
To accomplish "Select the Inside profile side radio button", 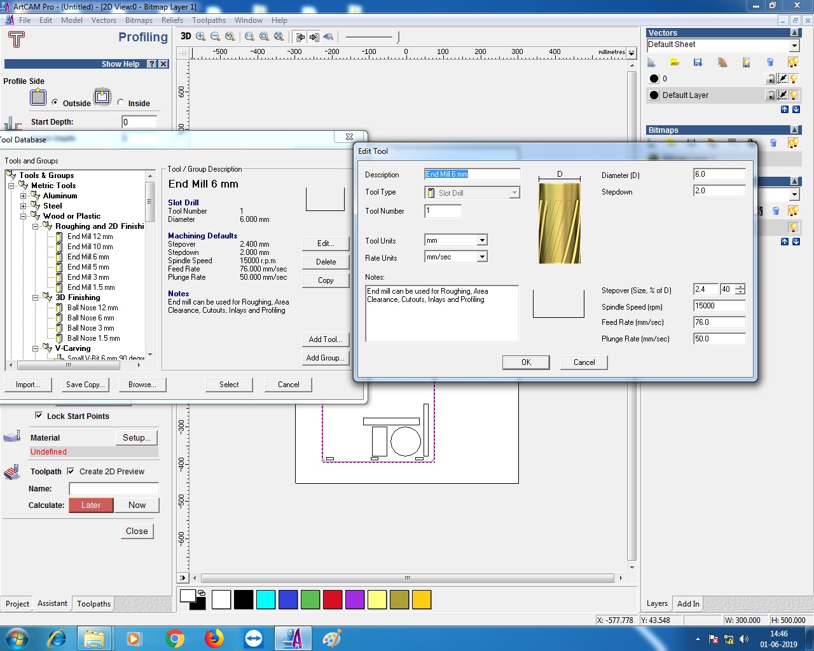I will coord(121,102).
